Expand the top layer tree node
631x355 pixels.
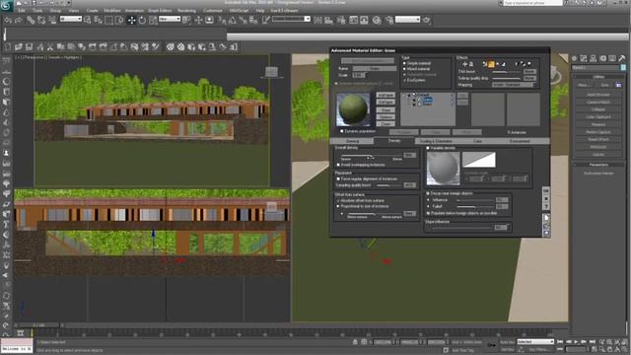click(x=404, y=96)
